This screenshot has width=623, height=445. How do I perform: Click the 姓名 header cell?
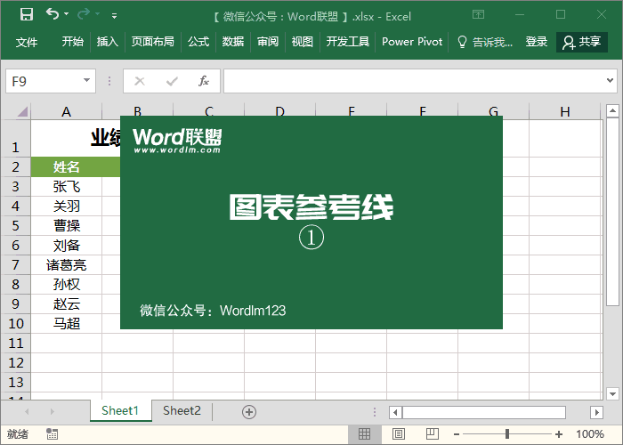[67, 167]
